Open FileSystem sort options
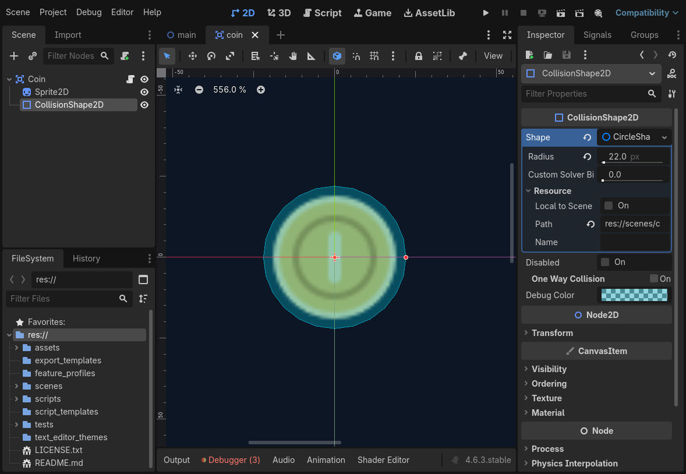Screen dimensions: 686x474 pos(143,299)
